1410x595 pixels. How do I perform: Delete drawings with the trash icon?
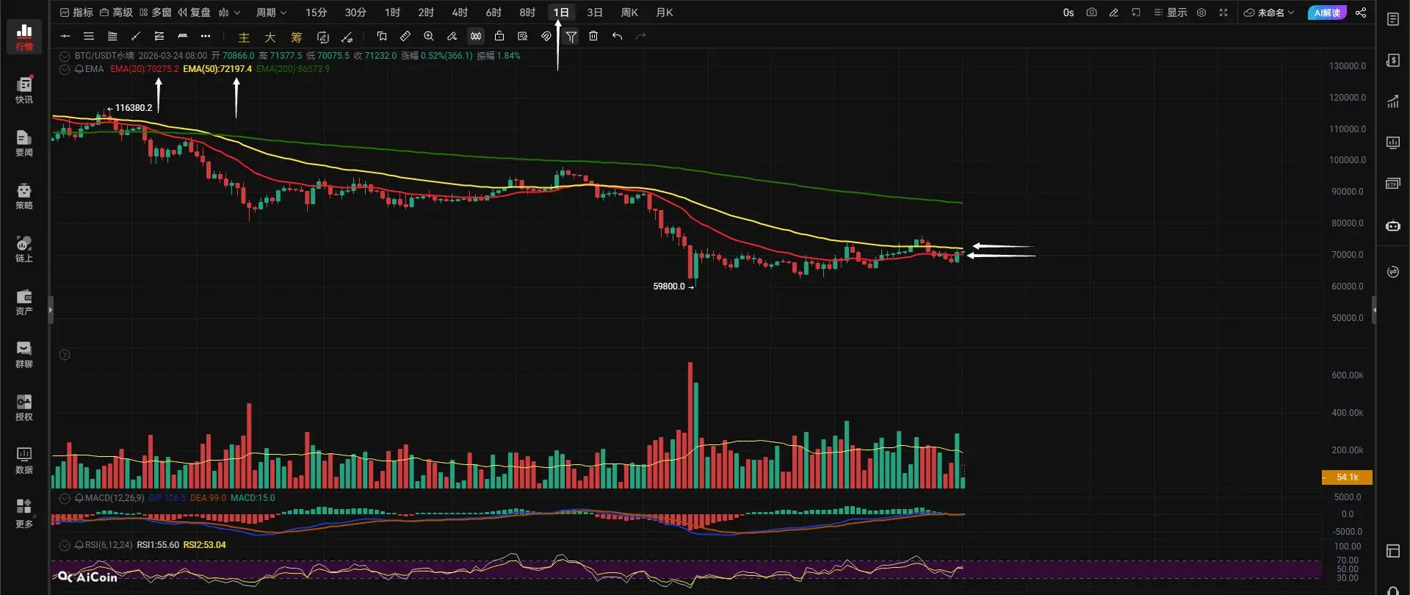pos(593,36)
